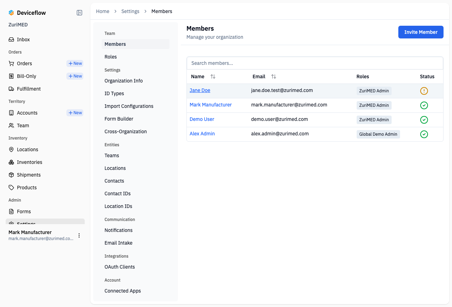Open Notifications settings
The image size is (452, 307).
tap(136, 230)
